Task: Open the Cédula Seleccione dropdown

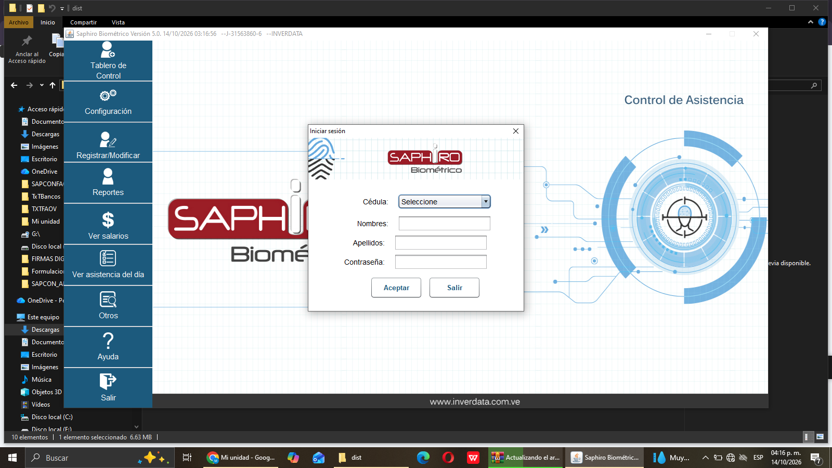Action: (445, 202)
